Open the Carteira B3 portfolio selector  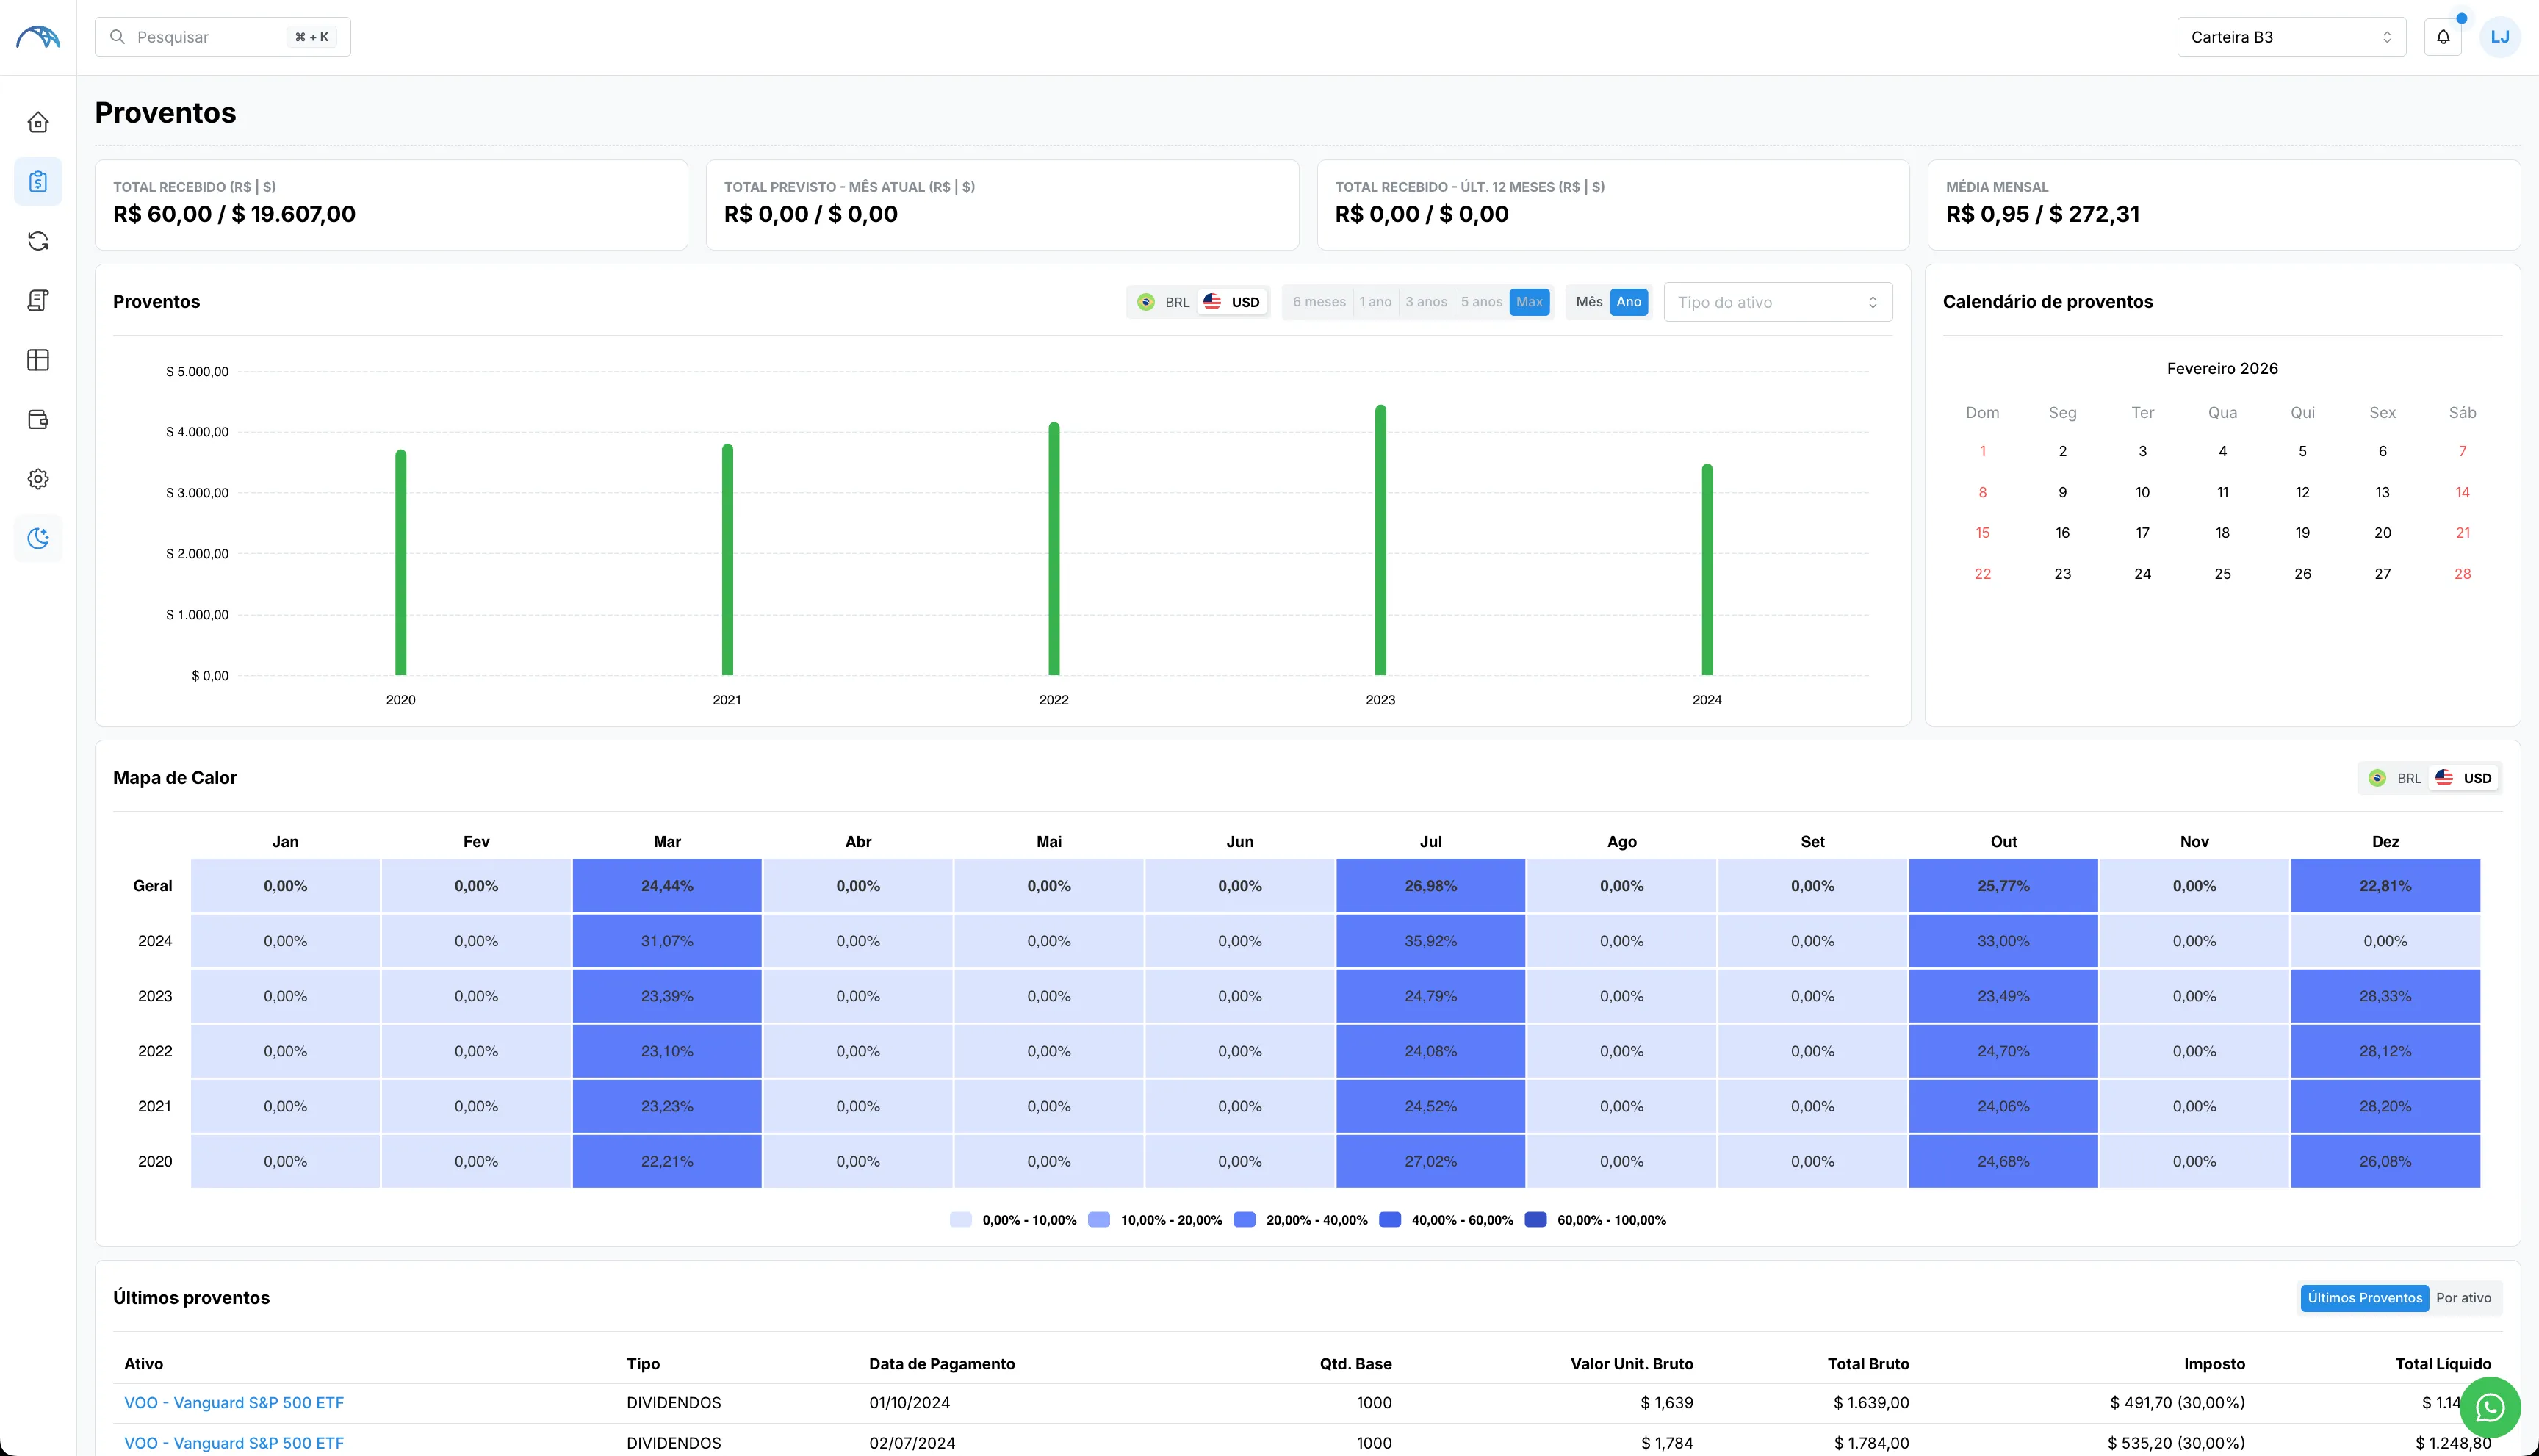tap(2291, 36)
